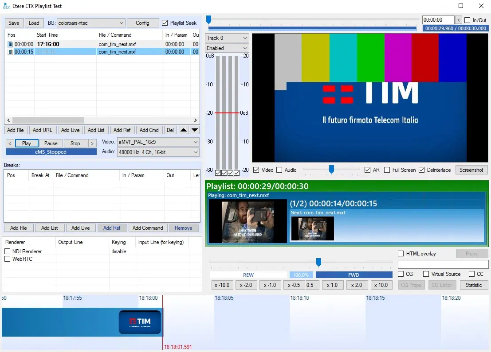Enable the NDI Renderer checkbox
The image size is (491, 352).
coord(8,251)
